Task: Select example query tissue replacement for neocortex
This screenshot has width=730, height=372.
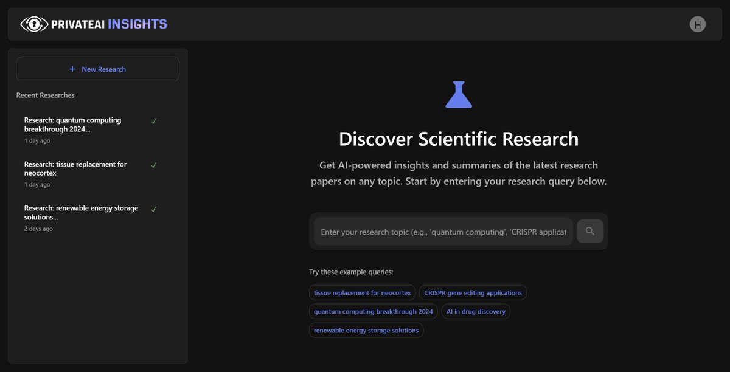Action: (363, 292)
